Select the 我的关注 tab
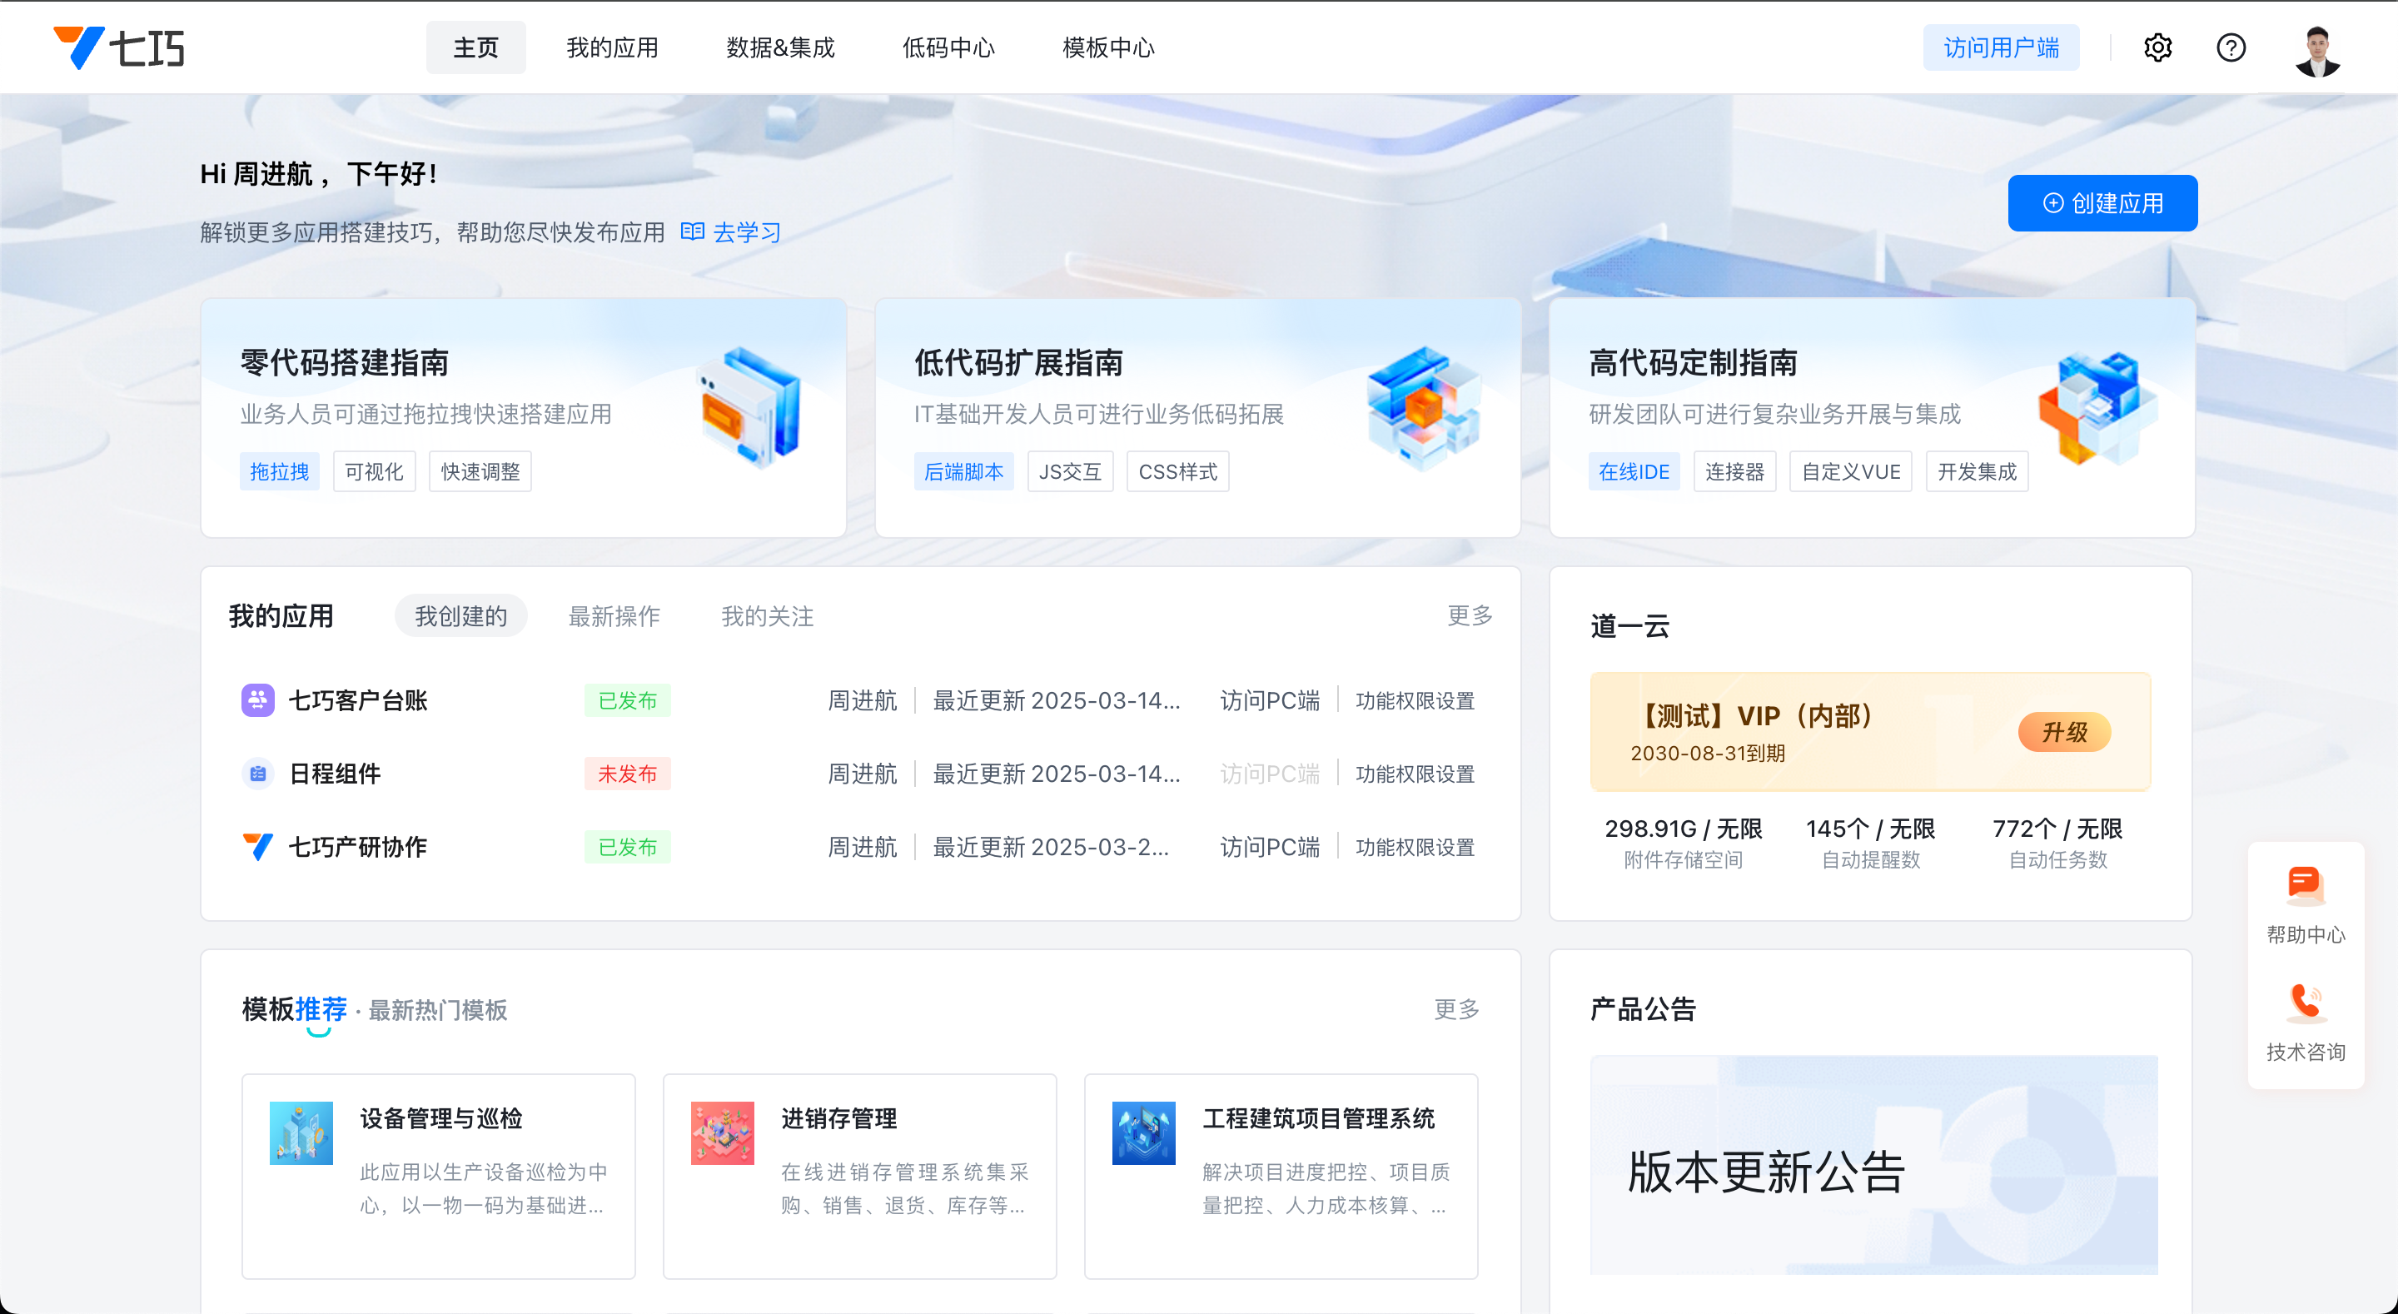 (767, 616)
